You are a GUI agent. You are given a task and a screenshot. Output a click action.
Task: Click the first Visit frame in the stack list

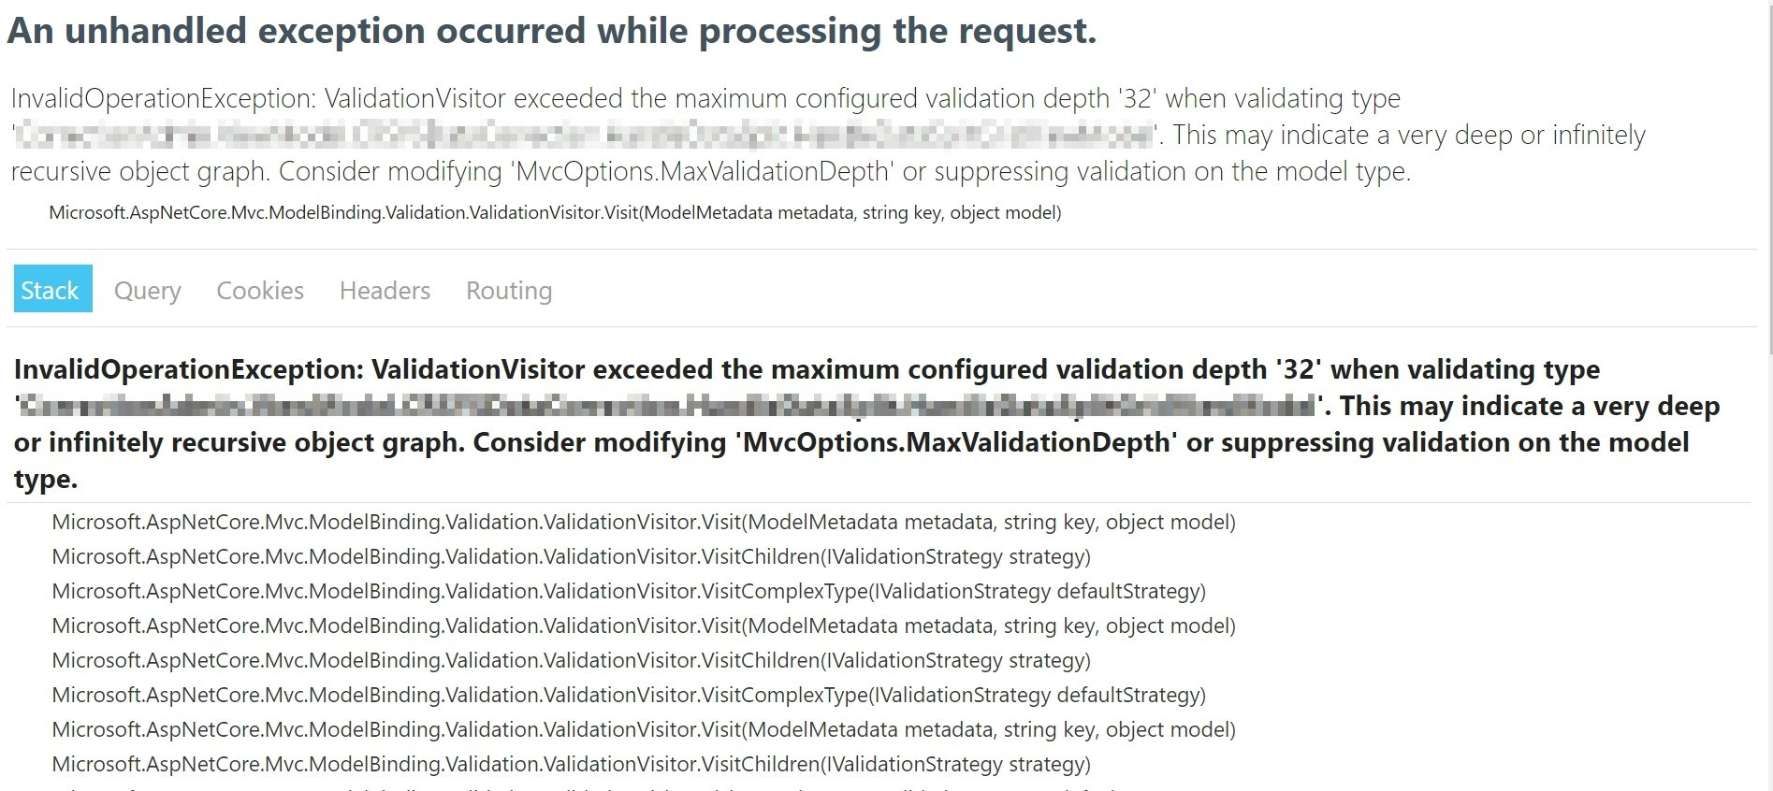pos(644,522)
